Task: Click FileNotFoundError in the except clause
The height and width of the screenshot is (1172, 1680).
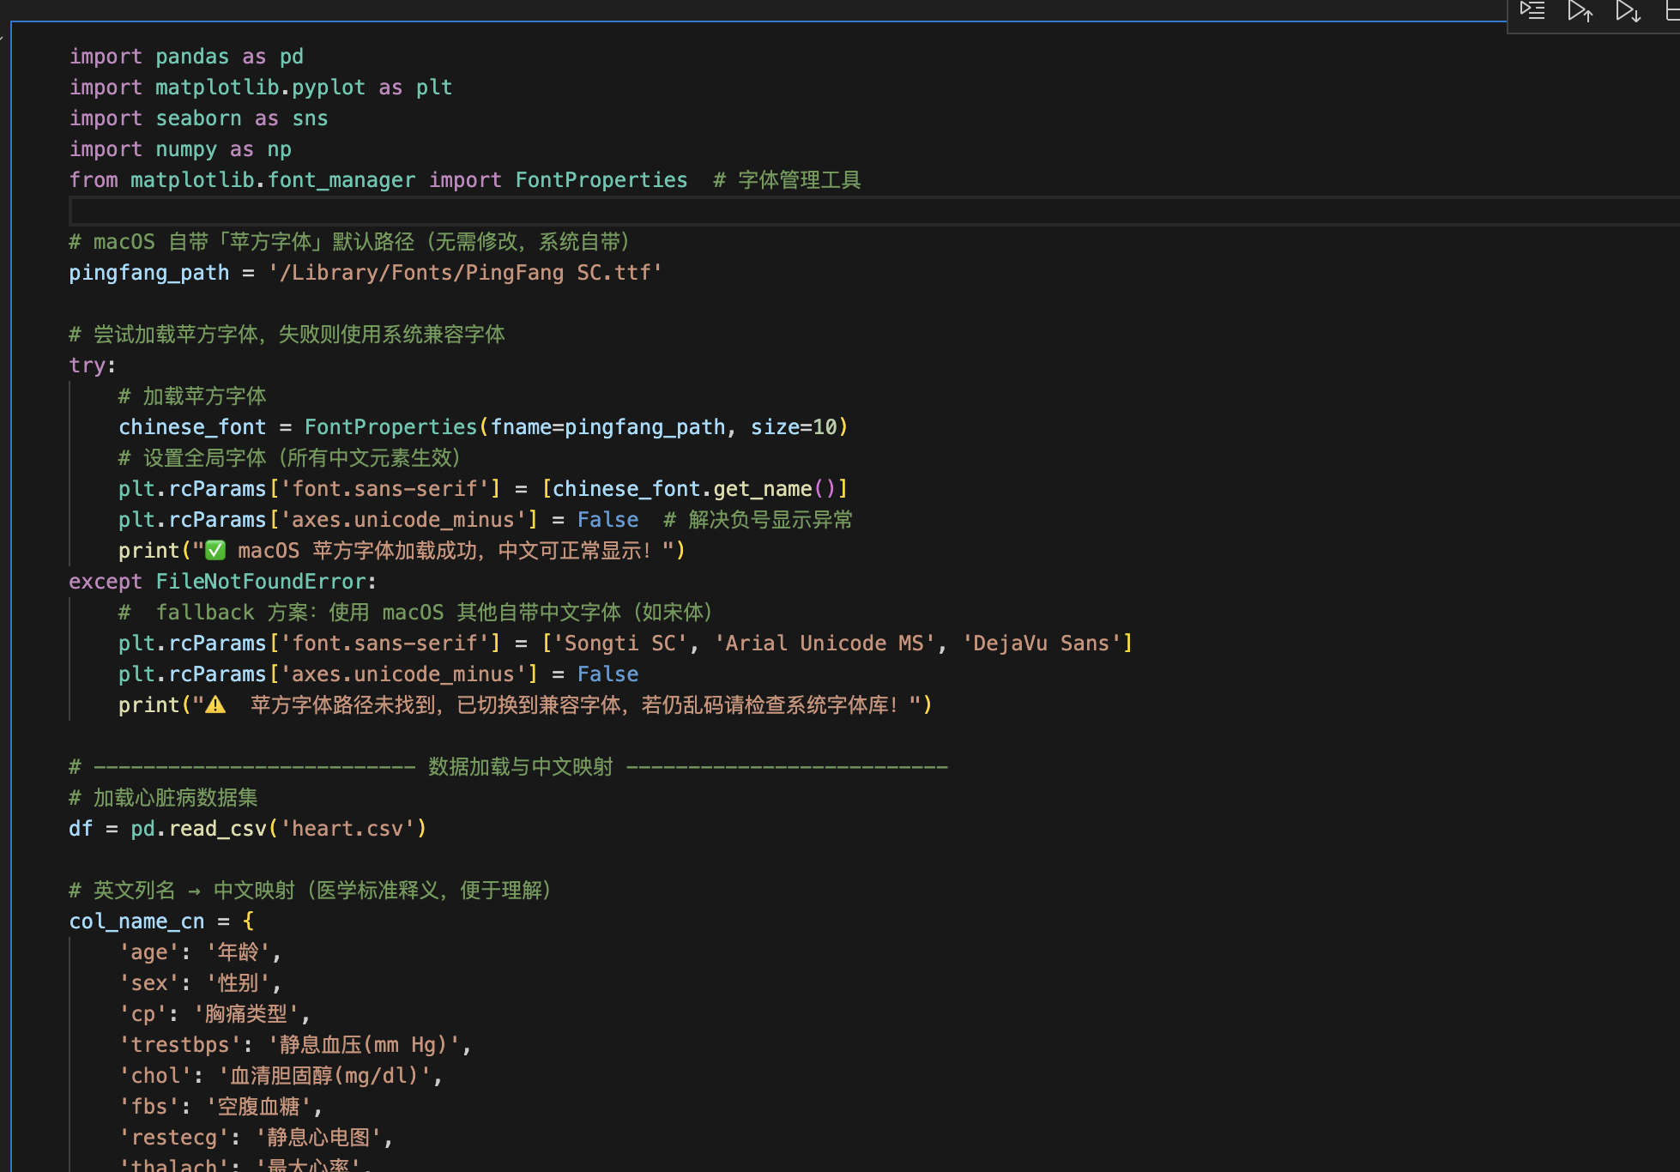Action: 261,582
